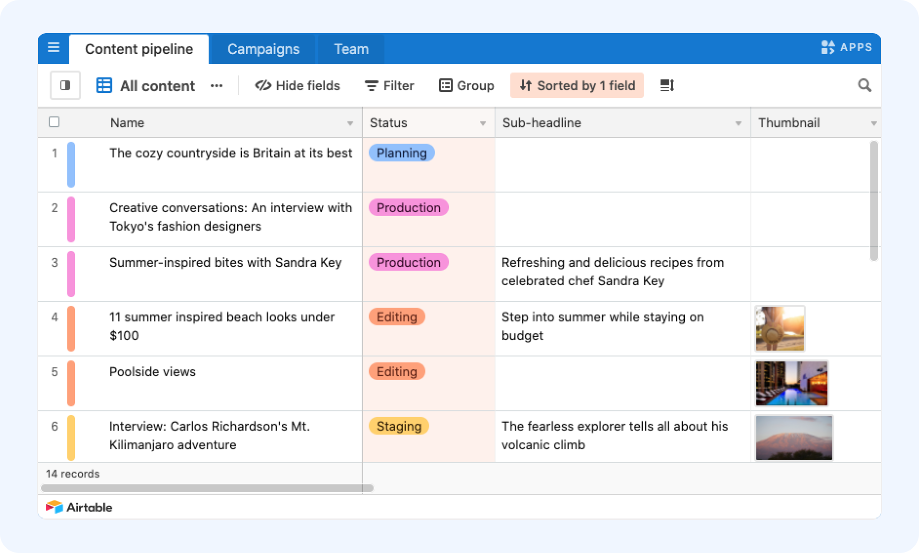Viewport: 919px width, 553px height.
Task: Click the Name column header
Action: (200, 123)
